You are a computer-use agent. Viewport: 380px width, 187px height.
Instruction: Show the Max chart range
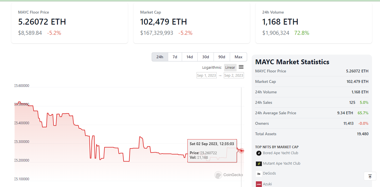click(x=239, y=57)
